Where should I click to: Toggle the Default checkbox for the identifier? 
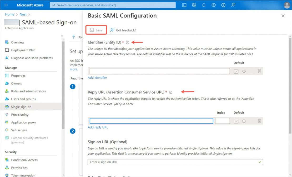pyautogui.click(x=236, y=71)
